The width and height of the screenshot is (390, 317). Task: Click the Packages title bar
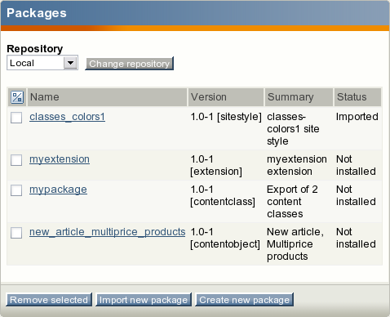(195, 13)
